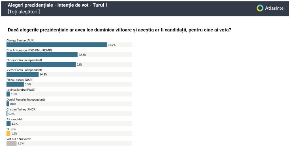Select the Daniel Funeriu small bar

click(8, 104)
